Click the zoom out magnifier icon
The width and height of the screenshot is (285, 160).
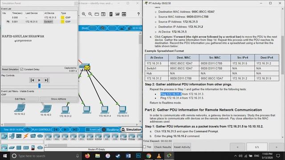[90, 14]
